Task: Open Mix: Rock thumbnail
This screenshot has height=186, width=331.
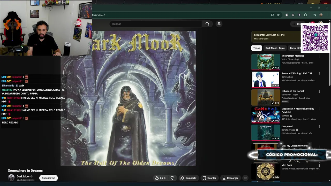Action: pos(266,171)
